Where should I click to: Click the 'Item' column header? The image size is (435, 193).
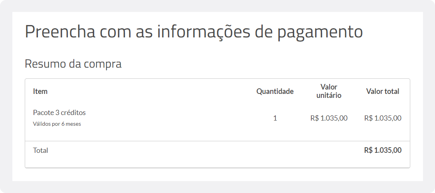(x=40, y=91)
